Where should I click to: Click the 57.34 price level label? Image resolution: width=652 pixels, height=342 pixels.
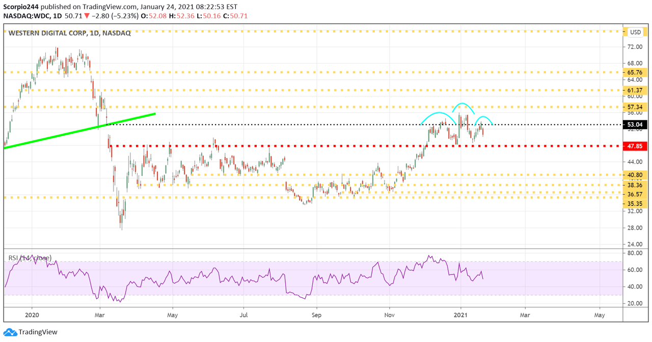point(636,107)
